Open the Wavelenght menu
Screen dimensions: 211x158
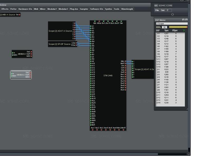click(x=127, y=9)
